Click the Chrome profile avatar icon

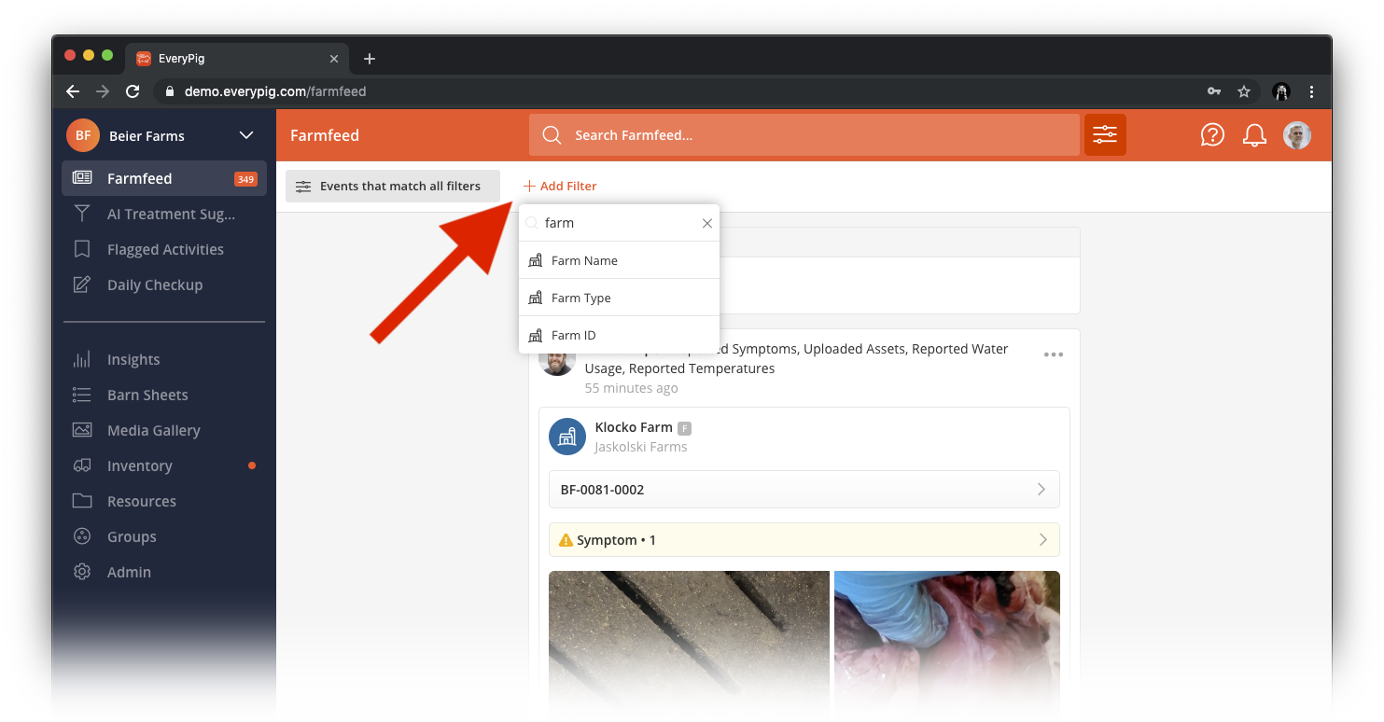pyautogui.click(x=1281, y=91)
